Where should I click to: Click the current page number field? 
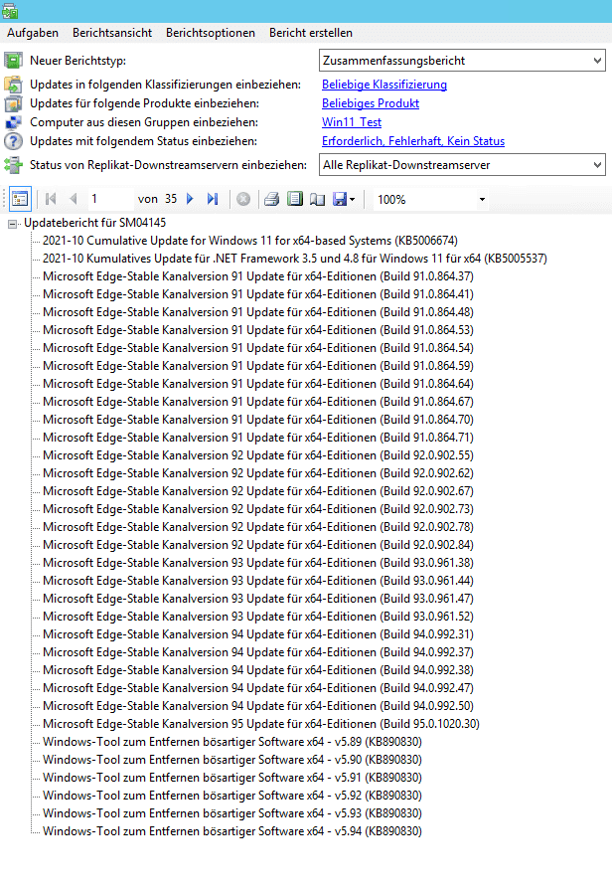click(109, 199)
